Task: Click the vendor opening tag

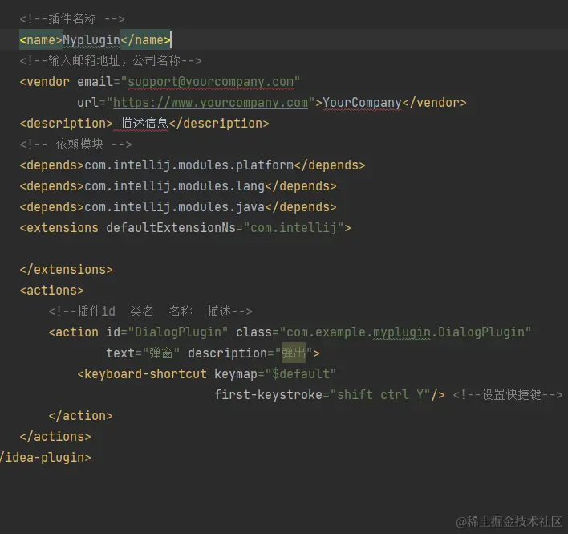Action: coord(45,82)
